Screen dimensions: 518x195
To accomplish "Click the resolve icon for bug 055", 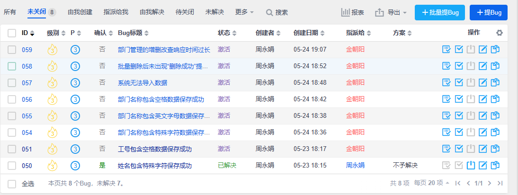I will tap(459, 115).
